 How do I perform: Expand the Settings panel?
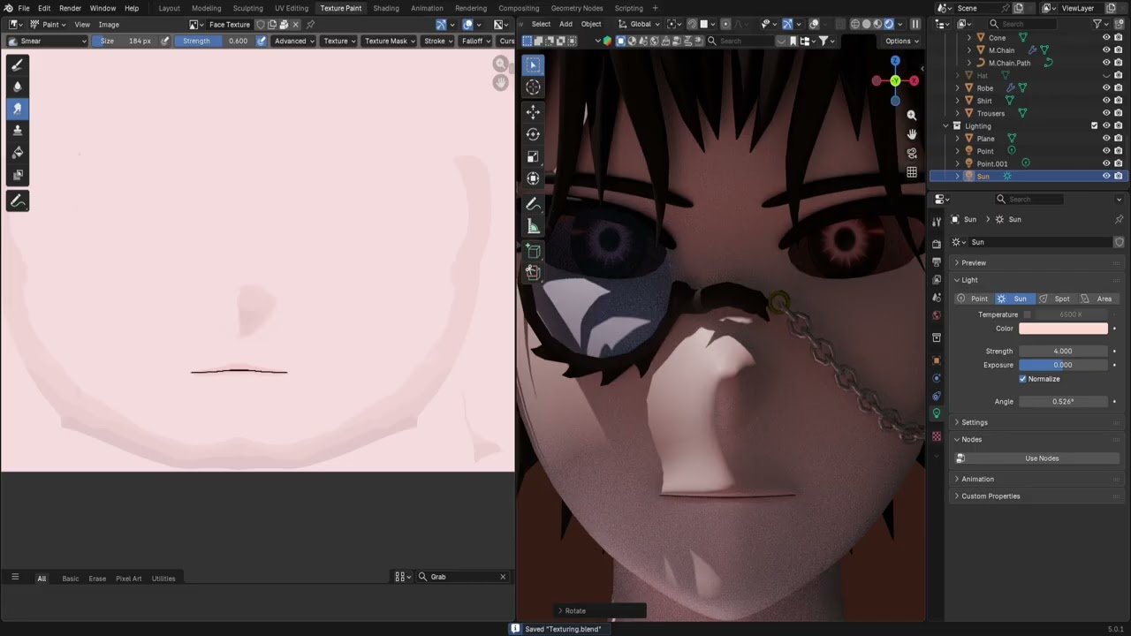click(x=975, y=422)
